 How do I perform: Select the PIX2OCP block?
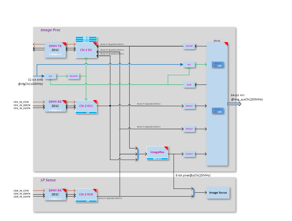pyautogui.click(x=189, y=154)
